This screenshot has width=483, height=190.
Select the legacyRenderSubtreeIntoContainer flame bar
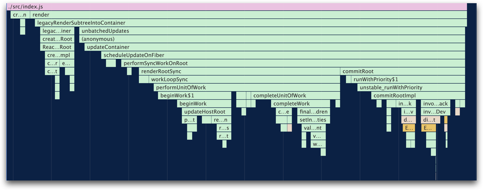click(251, 23)
